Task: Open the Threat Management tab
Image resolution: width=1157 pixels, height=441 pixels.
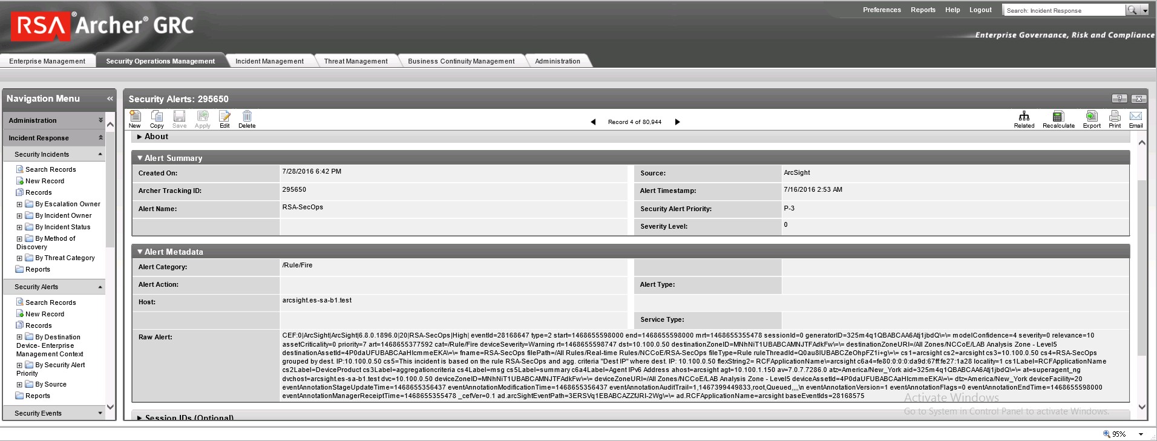Action: tap(356, 61)
